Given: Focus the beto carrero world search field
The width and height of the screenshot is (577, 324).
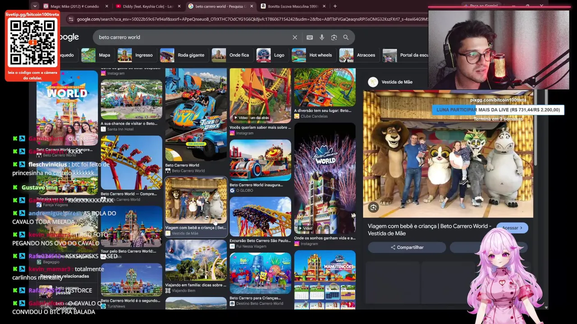Looking at the screenshot, I should pyautogui.click(x=194, y=37).
